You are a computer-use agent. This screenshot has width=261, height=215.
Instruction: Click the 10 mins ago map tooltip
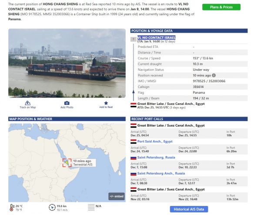pyautogui.click(x=84, y=162)
